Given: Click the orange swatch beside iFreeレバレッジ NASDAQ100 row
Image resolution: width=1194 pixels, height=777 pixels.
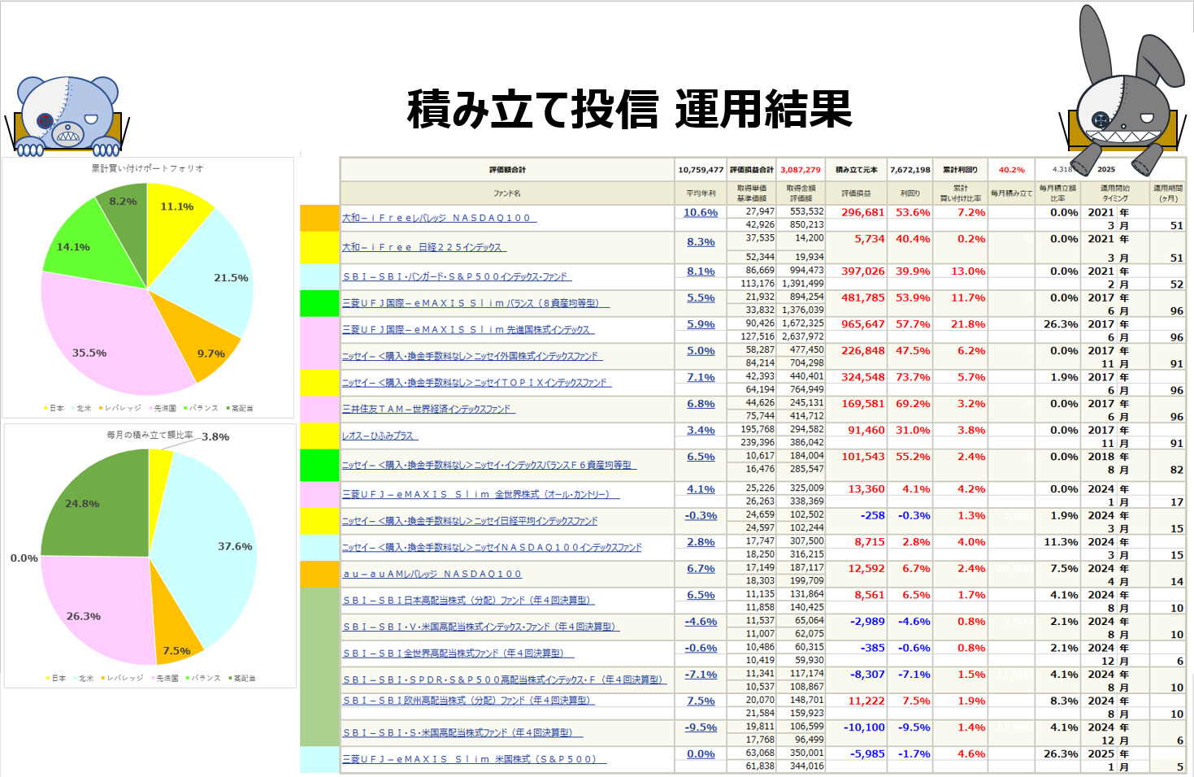Looking at the screenshot, I should tap(319, 218).
